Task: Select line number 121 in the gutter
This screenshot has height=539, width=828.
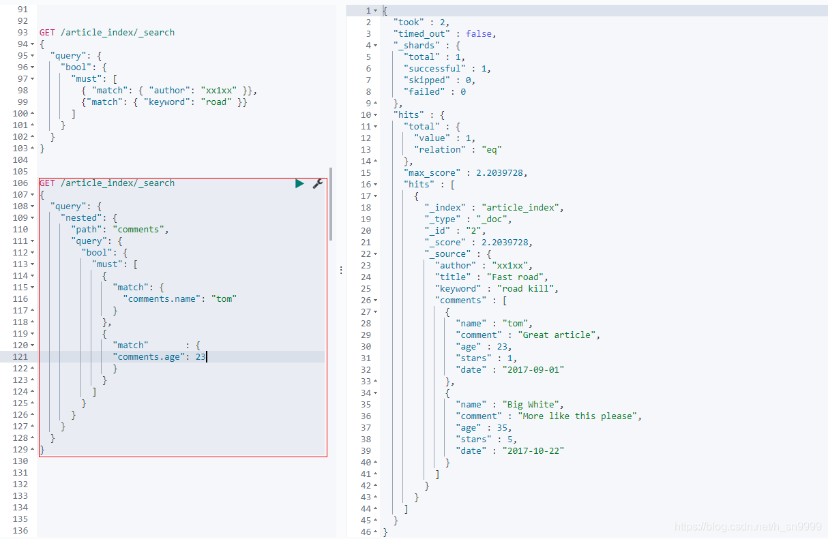Action: tap(21, 356)
